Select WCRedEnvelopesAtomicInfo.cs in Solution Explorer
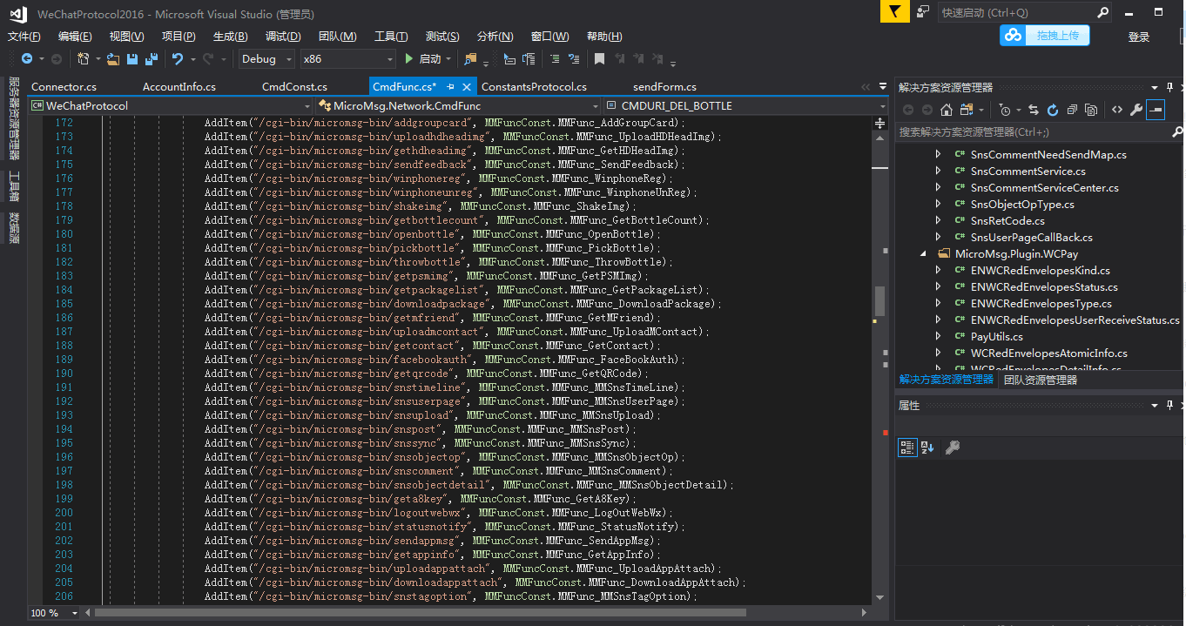This screenshot has height=626, width=1186. point(1048,353)
